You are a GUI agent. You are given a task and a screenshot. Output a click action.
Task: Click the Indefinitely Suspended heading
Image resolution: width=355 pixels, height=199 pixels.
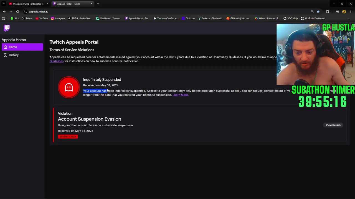click(x=102, y=80)
